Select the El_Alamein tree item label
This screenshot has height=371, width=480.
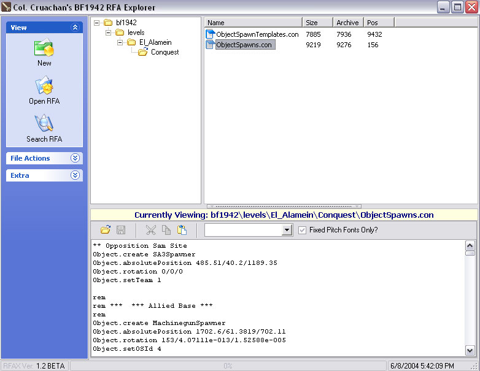pyautogui.click(x=155, y=42)
